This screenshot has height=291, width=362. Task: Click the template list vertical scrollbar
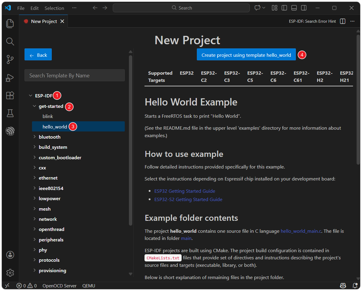[130, 140]
